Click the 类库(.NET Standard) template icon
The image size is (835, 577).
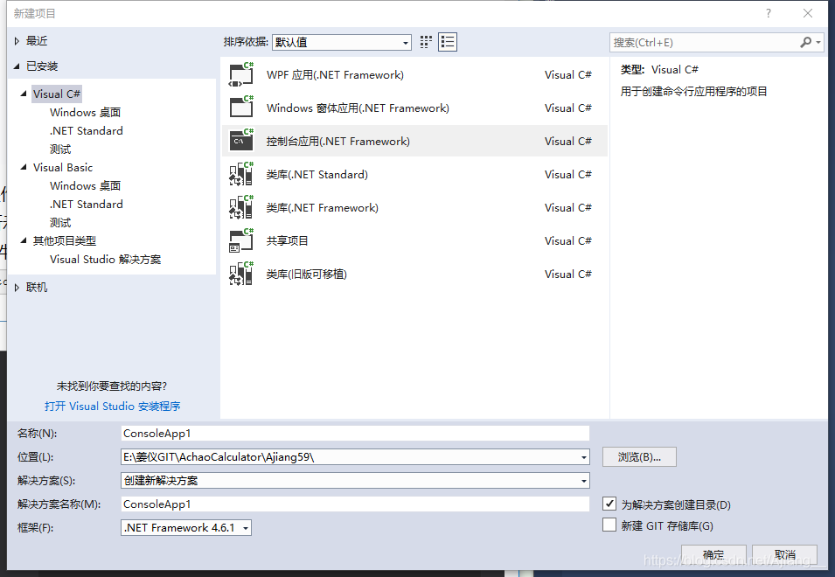point(241,174)
